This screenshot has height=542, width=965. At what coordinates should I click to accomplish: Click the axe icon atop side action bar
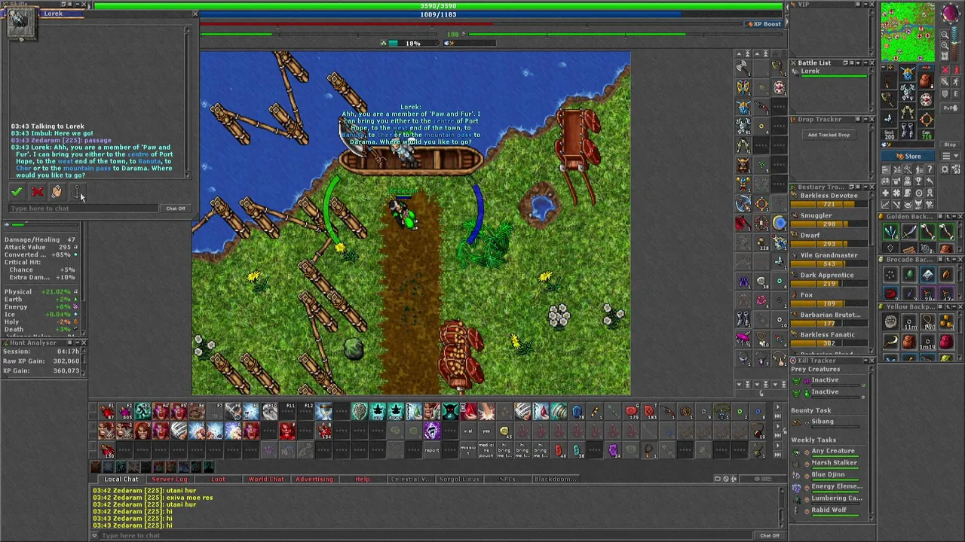click(x=743, y=67)
